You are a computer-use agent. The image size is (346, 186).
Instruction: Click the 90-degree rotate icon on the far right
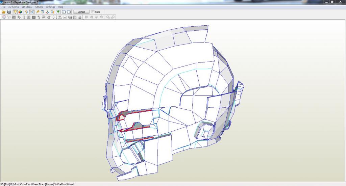click(113, 17)
